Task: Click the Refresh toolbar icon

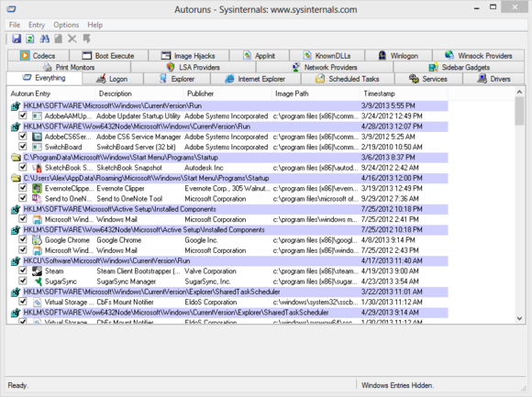Action: pos(30,39)
